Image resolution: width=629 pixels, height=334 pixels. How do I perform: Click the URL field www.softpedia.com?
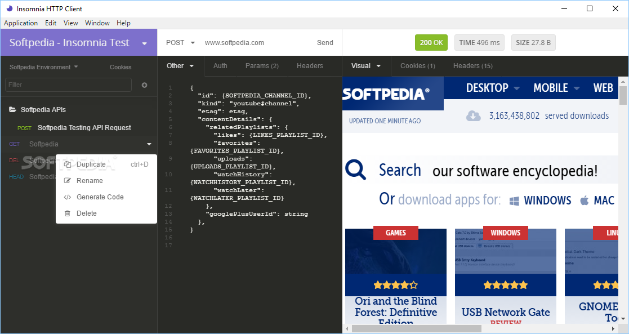(235, 43)
